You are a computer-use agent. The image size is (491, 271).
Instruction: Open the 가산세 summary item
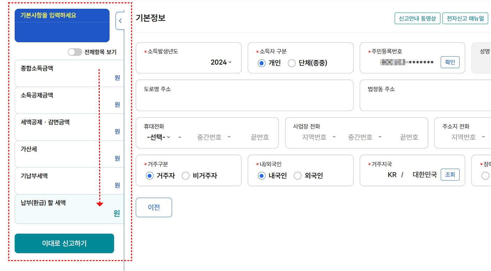click(69, 154)
